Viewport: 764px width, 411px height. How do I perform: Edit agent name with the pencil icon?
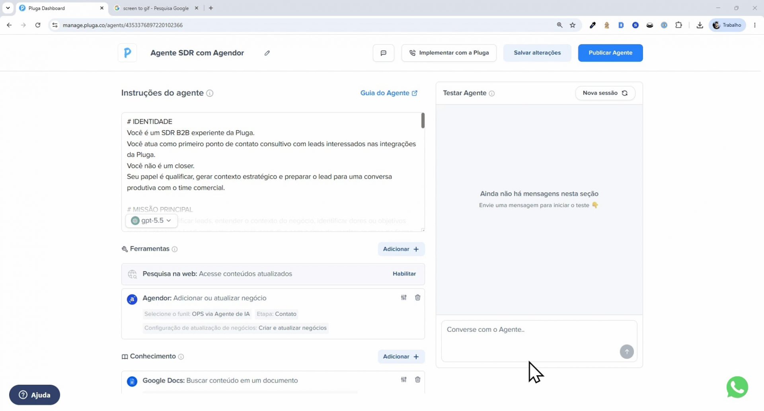[267, 53]
